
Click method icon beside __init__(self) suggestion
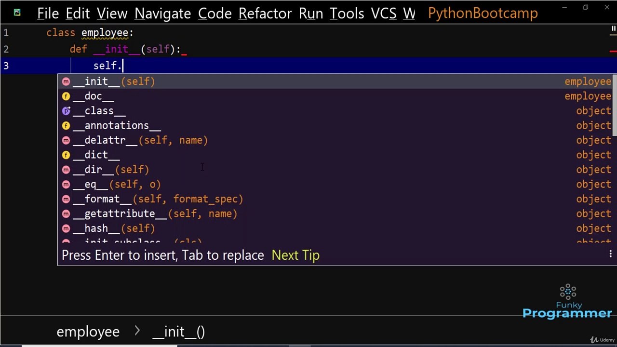[66, 81]
